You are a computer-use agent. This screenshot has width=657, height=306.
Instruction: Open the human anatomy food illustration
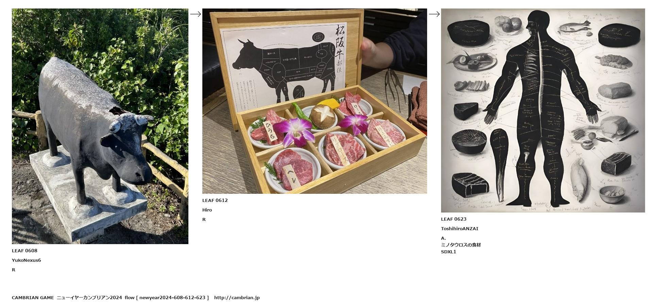point(543,111)
